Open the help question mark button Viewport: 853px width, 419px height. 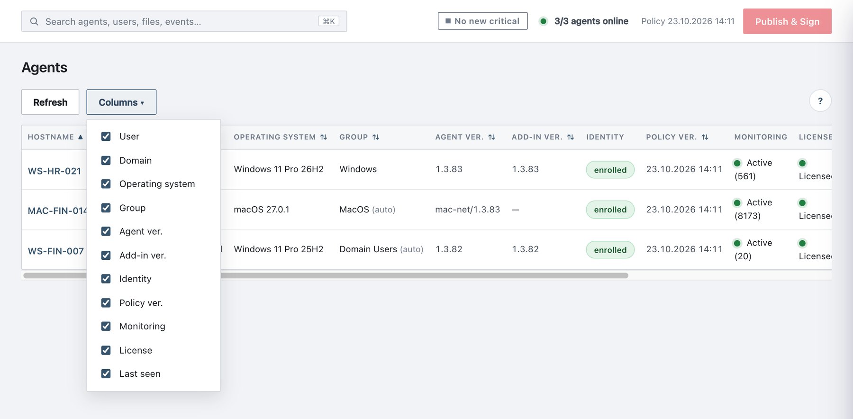pyautogui.click(x=820, y=100)
